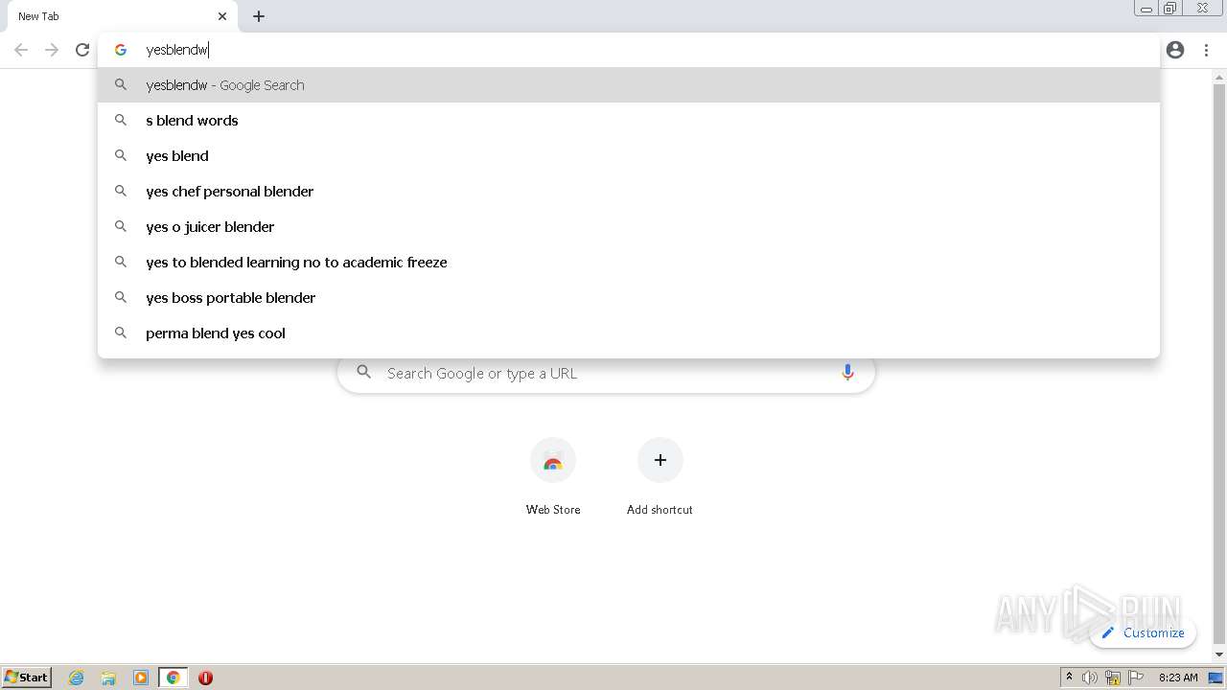The width and height of the screenshot is (1227, 690).
Task: Switch to Chrome in the taskbar
Action: pyautogui.click(x=173, y=678)
